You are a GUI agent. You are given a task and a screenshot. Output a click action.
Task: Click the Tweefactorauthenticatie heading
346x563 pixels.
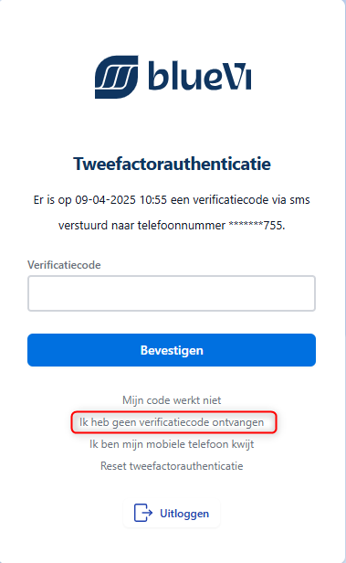click(x=173, y=165)
